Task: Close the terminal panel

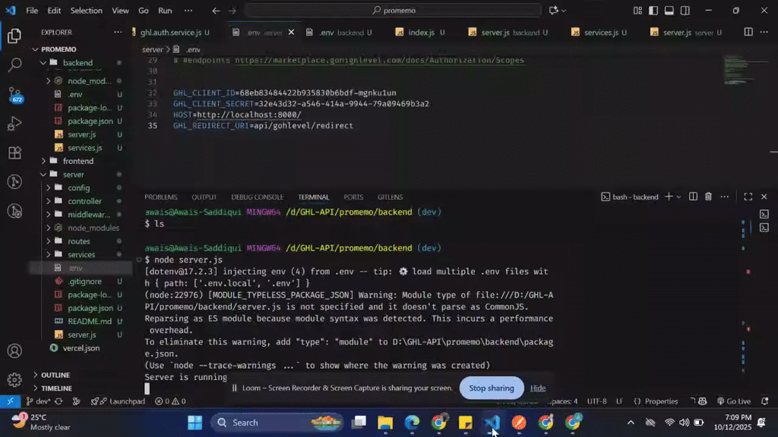Action: click(x=764, y=196)
